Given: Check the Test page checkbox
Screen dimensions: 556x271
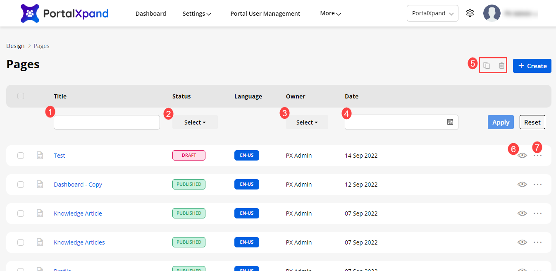Looking at the screenshot, I should pyautogui.click(x=21, y=156).
